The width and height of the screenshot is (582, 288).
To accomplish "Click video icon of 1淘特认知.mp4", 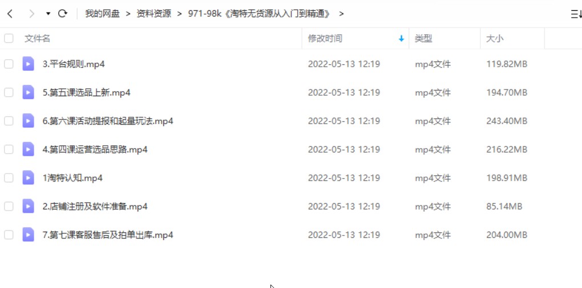I will [x=28, y=178].
